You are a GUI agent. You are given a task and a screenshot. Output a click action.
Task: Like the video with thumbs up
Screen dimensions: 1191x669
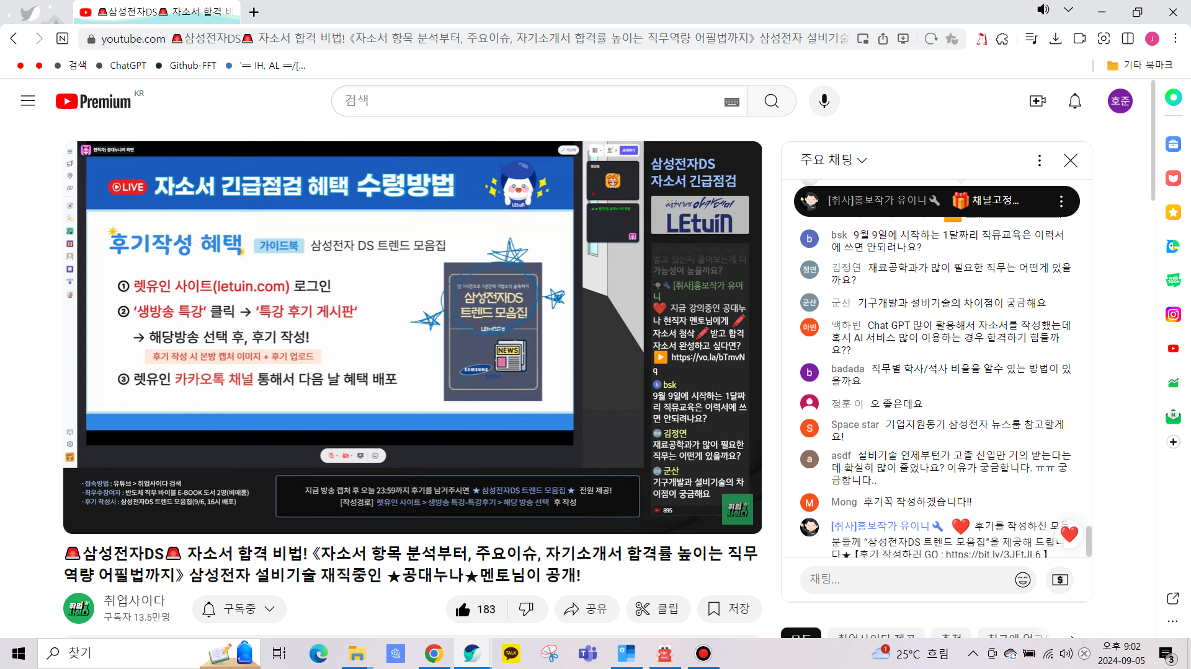[x=476, y=609]
